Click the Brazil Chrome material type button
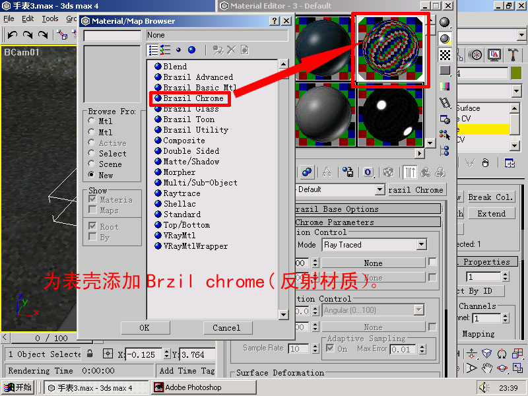 [417, 189]
